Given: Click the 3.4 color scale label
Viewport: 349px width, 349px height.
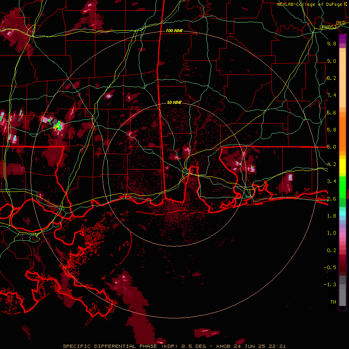Looking at the screenshot, I should 332,181.
